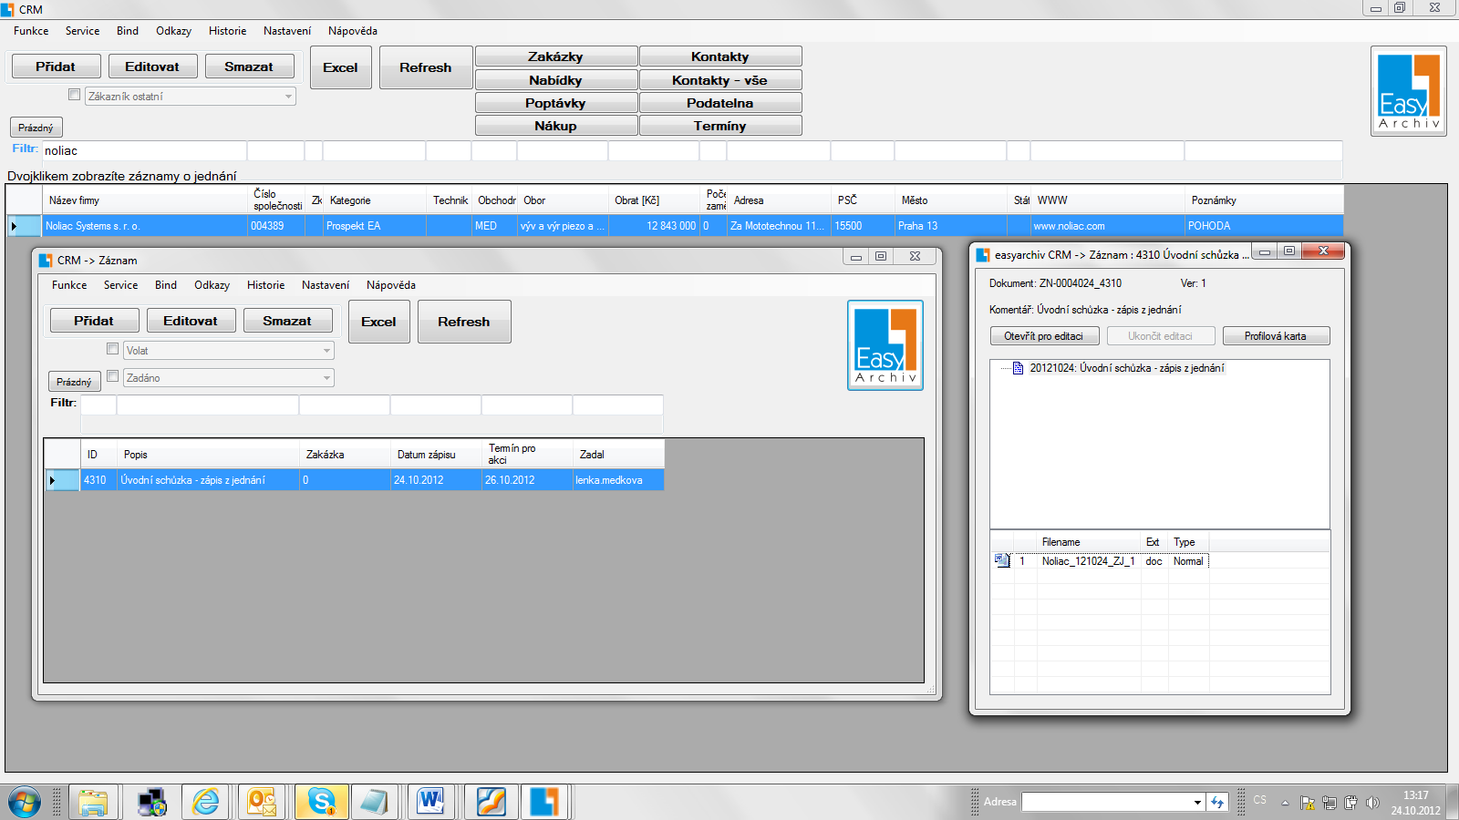The image size is (1459, 820).
Task: Enable the checkbox beside the Volat dropdown
Action: [113, 349]
